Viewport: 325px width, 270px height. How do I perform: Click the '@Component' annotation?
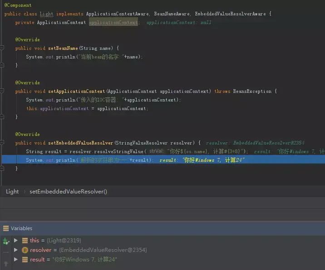coord(18,5)
